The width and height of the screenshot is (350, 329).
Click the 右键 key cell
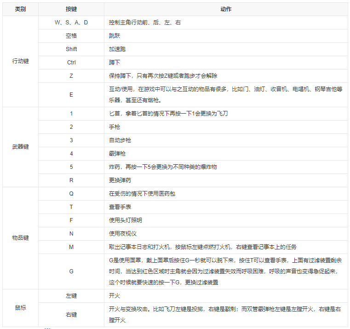coord(71,315)
